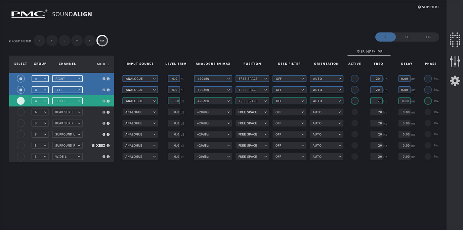
Task: Click info icon beside CENTRE channel model
Action: pyautogui.click(x=108, y=101)
